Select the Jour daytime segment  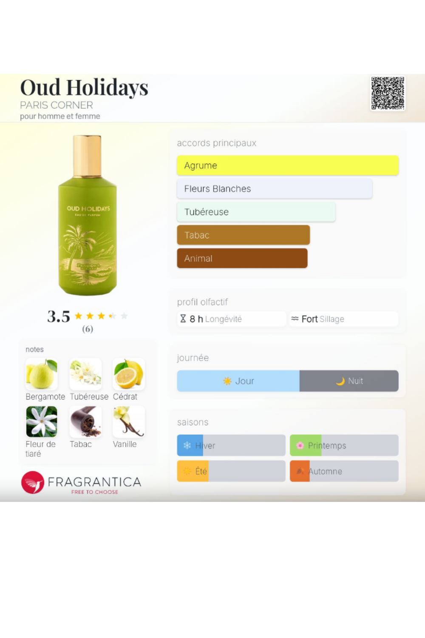pyautogui.click(x=238, y=381)
